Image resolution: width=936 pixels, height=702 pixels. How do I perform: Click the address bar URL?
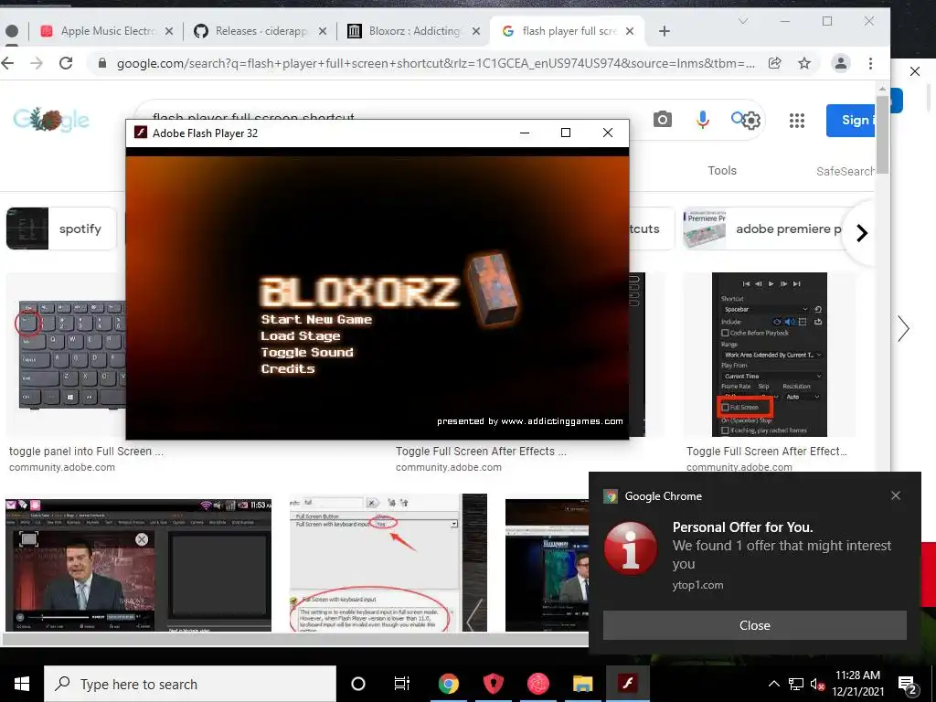436,63
